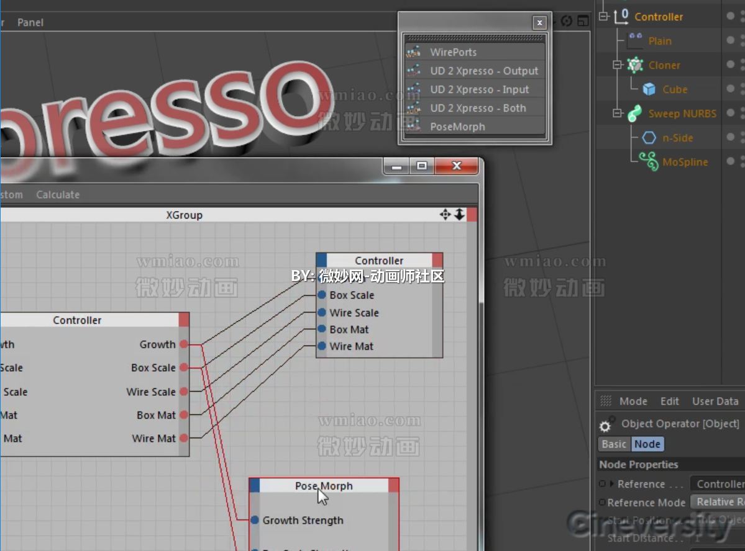Toggle the visibility dot beside Cube

[730, 89]
